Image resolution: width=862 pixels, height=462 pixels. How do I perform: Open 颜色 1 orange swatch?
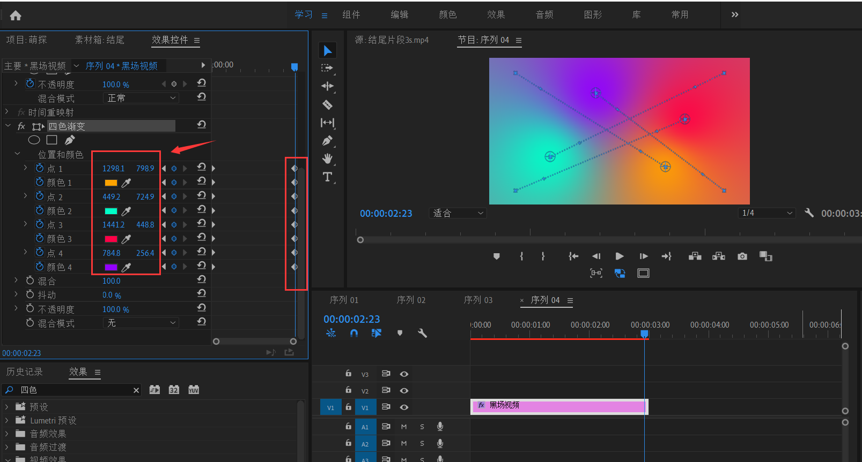[x=111, y=183]
